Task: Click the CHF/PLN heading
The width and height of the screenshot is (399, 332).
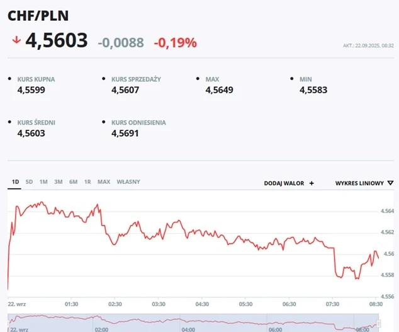Action: pos(38,16)
